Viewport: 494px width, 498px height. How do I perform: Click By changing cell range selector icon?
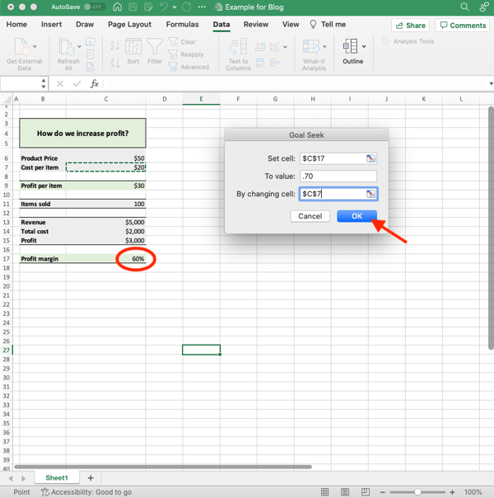371,194
